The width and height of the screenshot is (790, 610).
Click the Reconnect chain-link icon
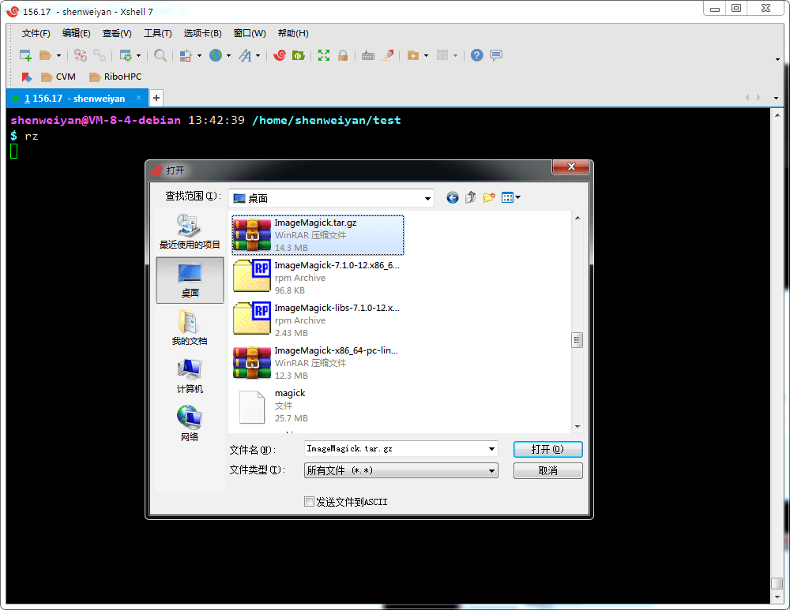coord(100,55)
